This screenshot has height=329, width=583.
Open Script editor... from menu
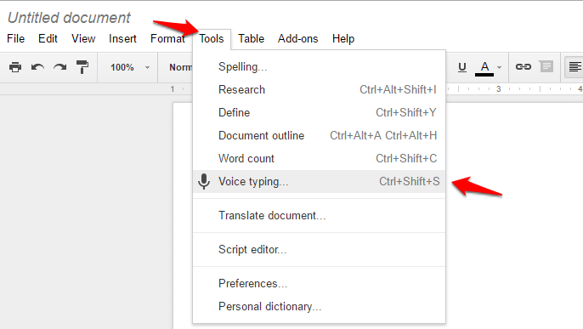point(319,249)
